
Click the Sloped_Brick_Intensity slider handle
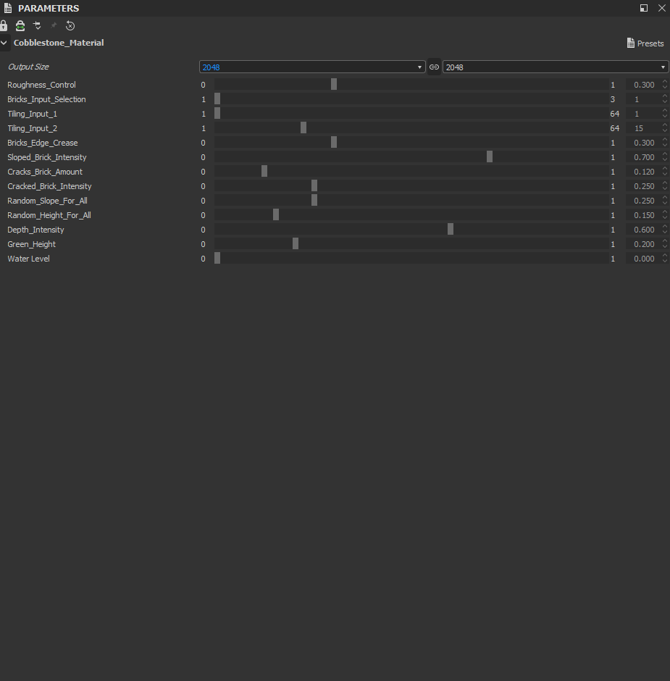490,156
